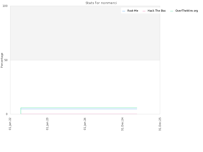Click the Hack The Box pink legend swatch
203x152 pixels.
[144, 11]
